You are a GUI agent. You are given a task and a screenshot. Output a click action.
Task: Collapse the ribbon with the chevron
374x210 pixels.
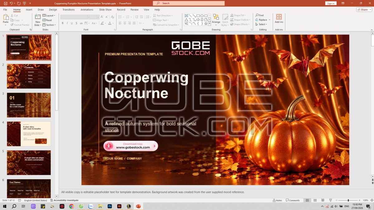pos(372,30)
